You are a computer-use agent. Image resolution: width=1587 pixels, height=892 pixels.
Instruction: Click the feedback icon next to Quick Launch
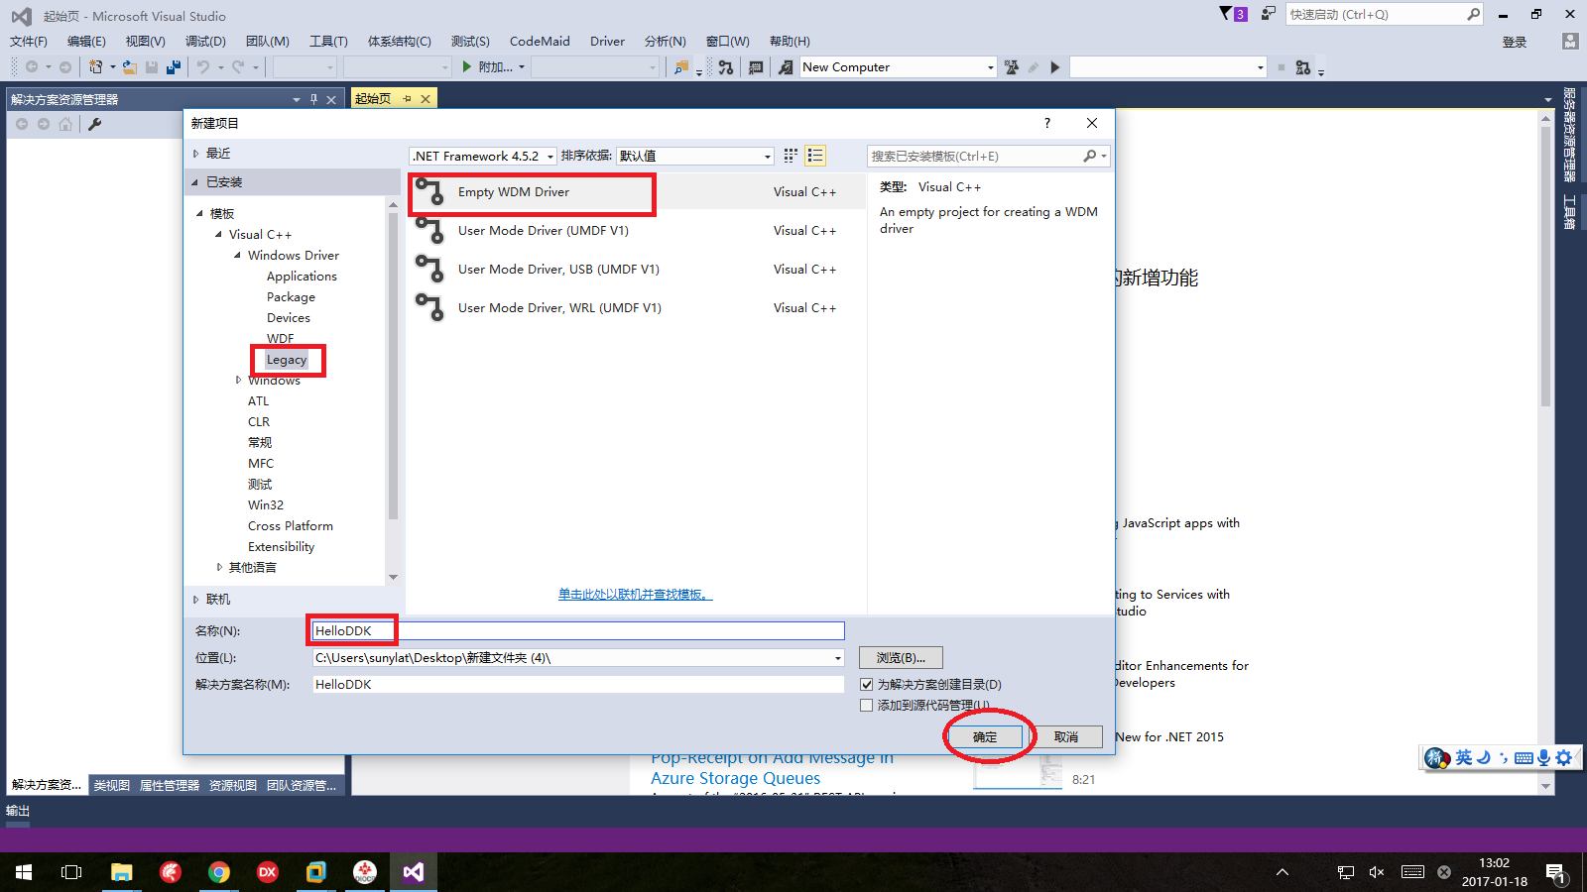(1269, 14)
